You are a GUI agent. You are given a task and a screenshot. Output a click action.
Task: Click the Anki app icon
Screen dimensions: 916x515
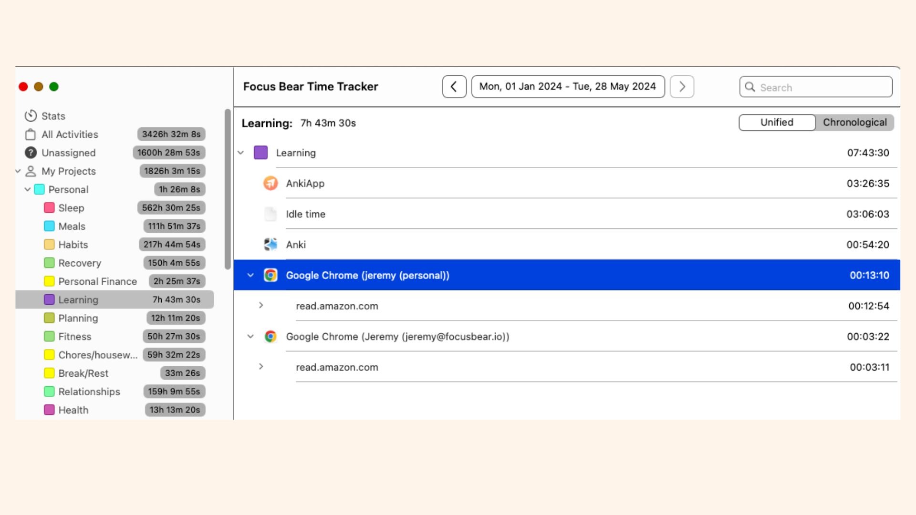pos(271,244)
